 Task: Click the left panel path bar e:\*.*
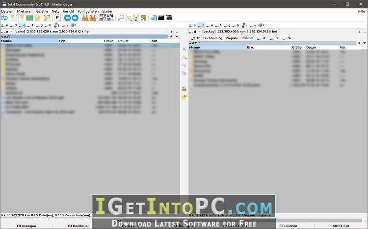[x=84, y=37]
